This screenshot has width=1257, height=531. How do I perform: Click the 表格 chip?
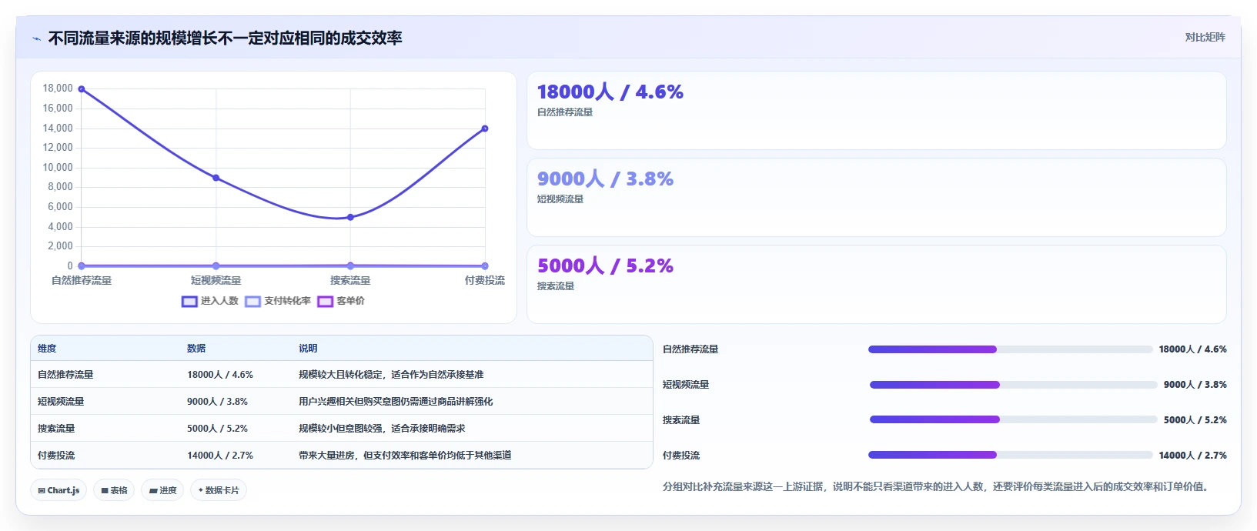tap(114, 490)
